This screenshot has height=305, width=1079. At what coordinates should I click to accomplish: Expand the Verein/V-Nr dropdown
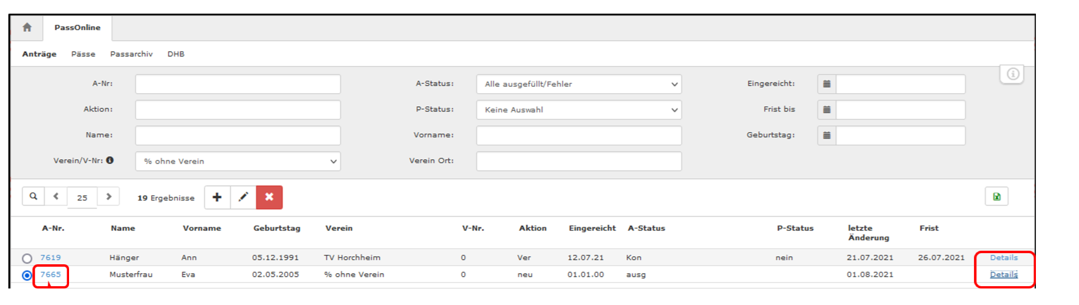point(238,161)
